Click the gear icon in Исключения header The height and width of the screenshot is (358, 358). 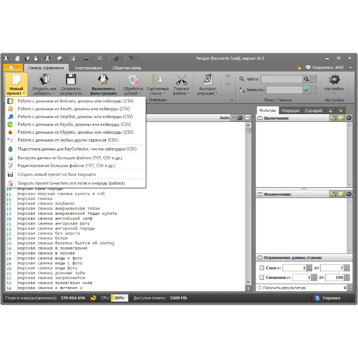click(349, 194)
